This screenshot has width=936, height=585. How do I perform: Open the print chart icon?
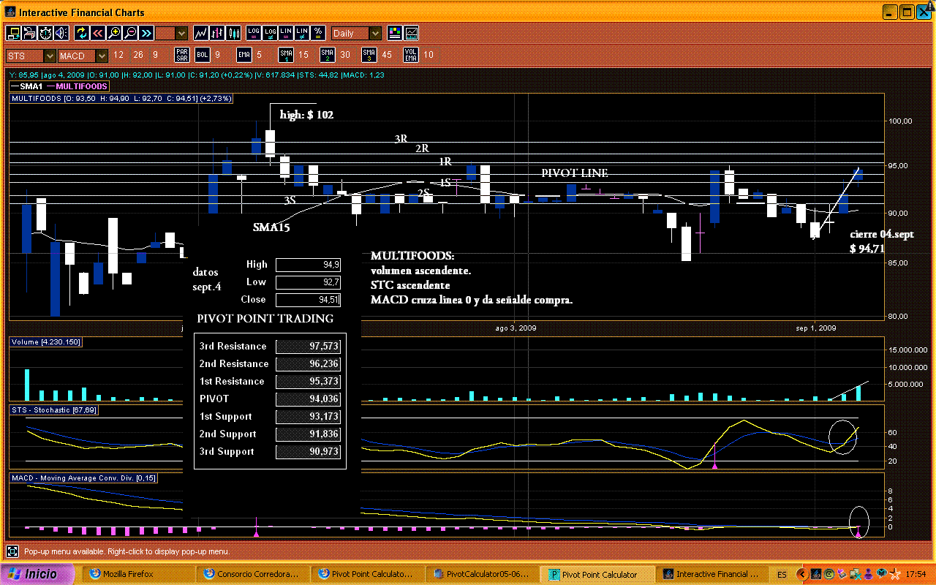pos(29,33)
